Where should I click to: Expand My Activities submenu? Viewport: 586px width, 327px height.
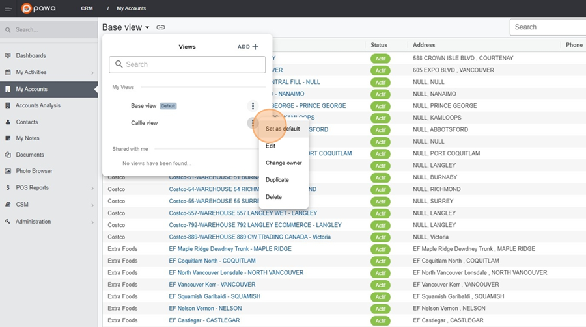92,72
